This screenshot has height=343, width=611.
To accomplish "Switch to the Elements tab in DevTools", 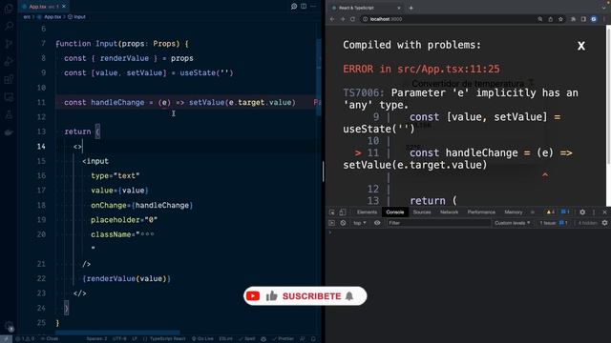I will [367, 212].
